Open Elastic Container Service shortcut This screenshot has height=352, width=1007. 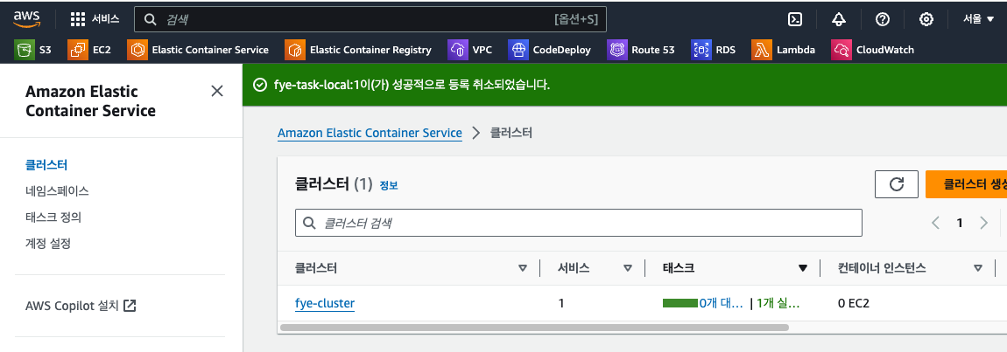pos(198,50)
